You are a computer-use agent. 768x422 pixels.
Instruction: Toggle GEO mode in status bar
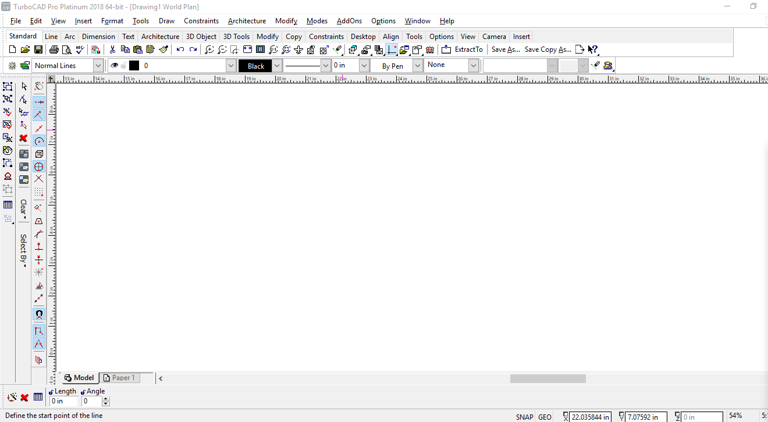coord(545,417)
